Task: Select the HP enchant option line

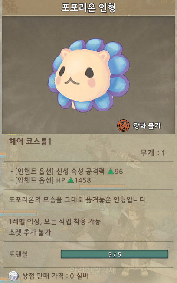Action: pos(51,180)
